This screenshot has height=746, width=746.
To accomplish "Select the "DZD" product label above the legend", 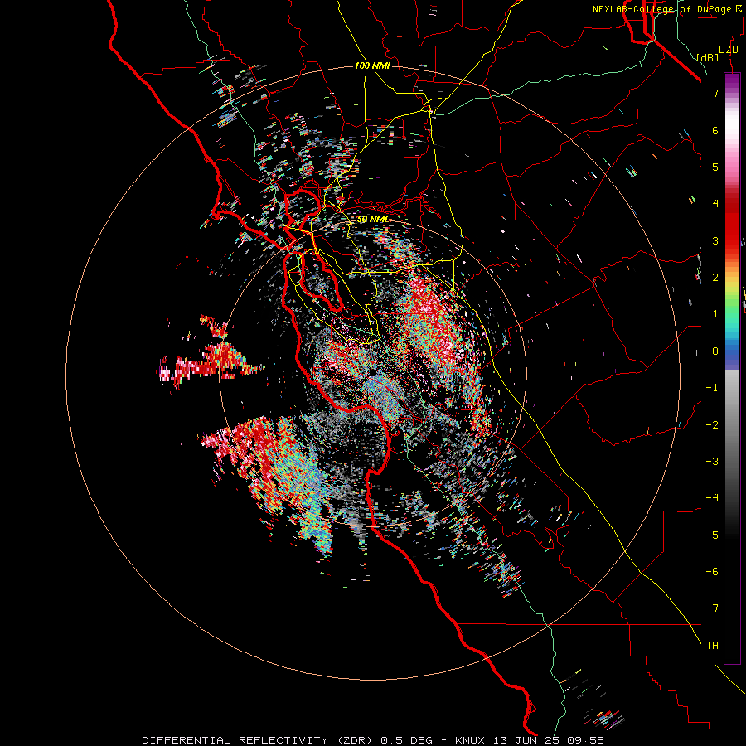I will pyautogui.click(x=729, y=50).
